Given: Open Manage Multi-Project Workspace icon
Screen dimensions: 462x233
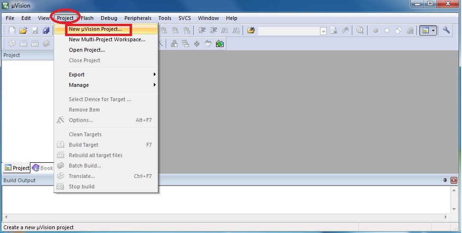Looking at the screenshot, I should (x=185, y=44).
